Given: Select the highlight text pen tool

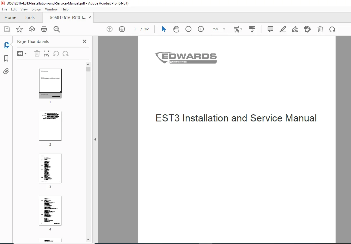Looking at the screenshot, I should (283, 29).
